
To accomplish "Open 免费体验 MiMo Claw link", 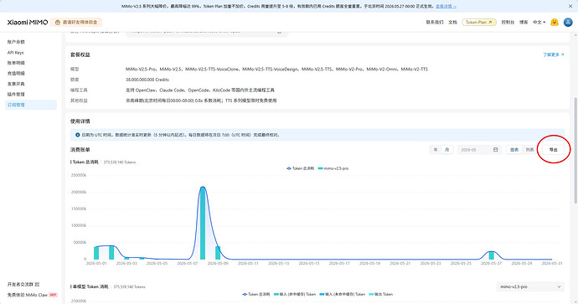I will [32, 295].
